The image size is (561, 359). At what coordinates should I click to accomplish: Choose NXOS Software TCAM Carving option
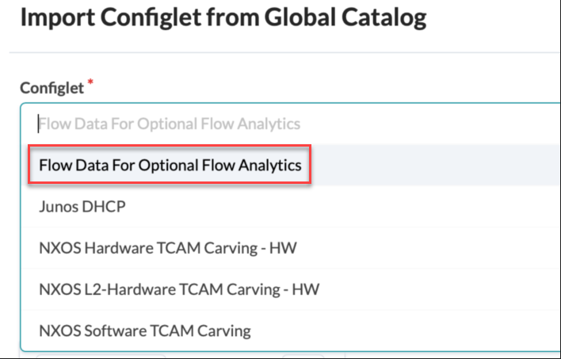pyautogui.click(x=144, y=330)
